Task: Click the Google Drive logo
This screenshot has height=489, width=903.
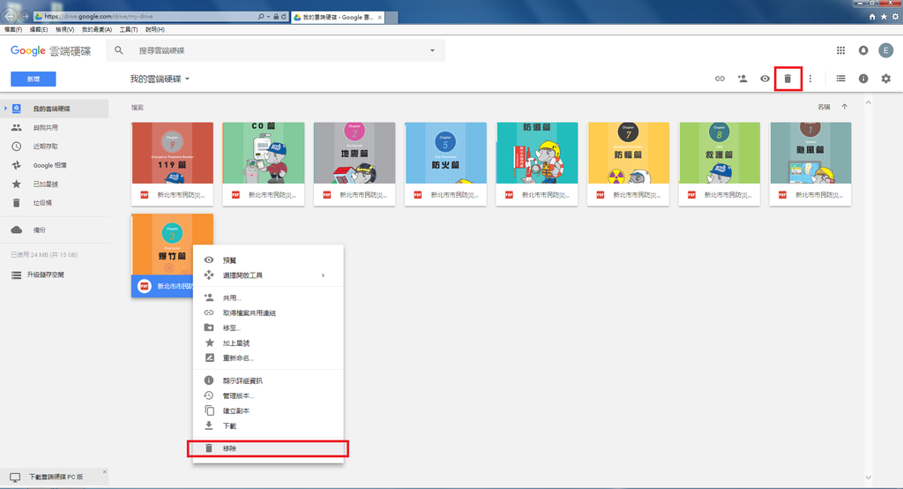Action: 50,50
